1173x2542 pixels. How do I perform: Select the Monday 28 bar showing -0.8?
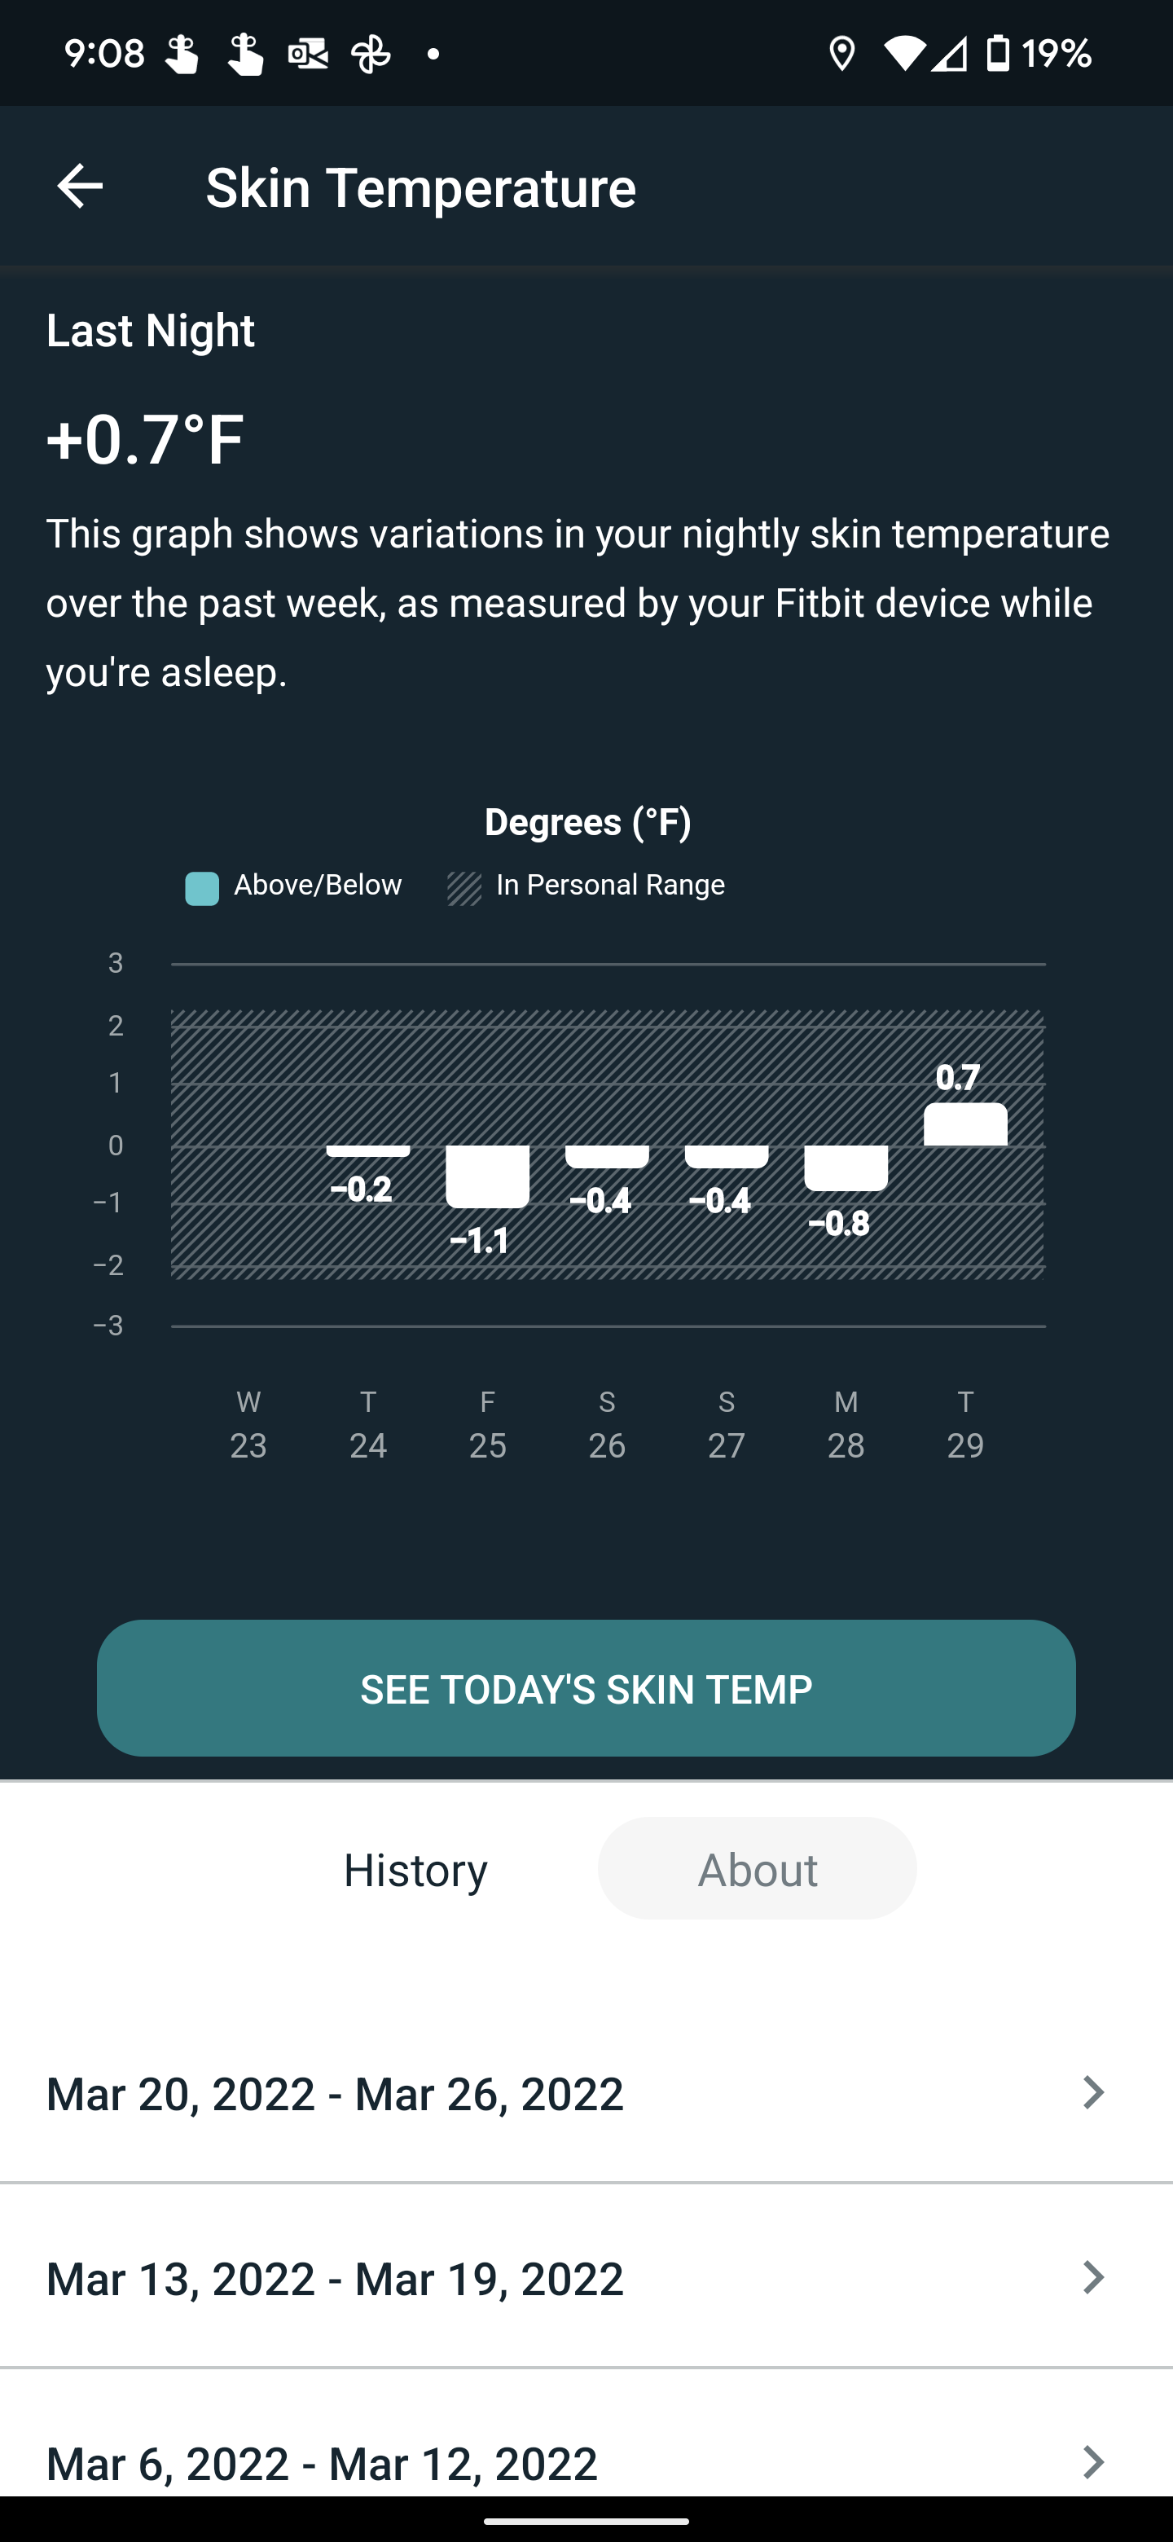point(846,1168)
